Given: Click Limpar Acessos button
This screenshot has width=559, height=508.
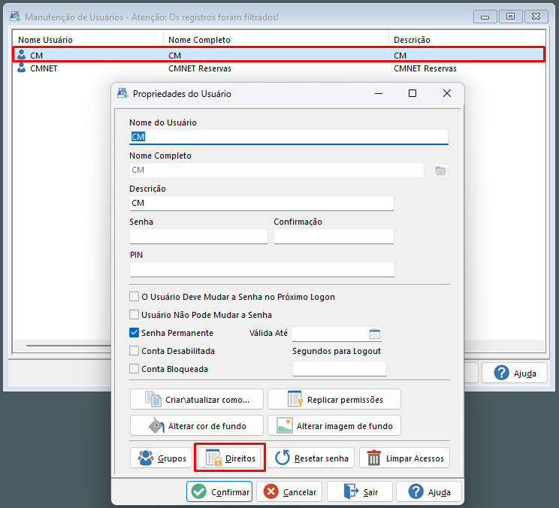Looking at the screenshot, I should (x=405, y=458).
